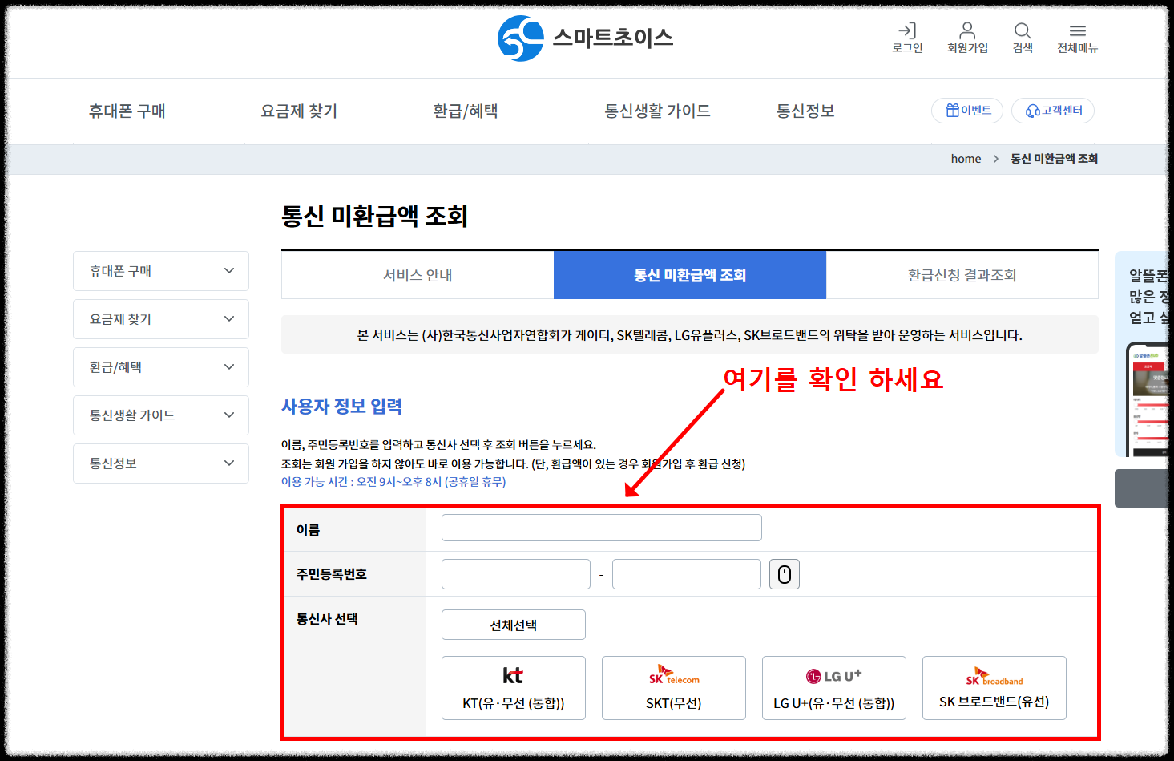The width and height of the screenshot is (1174, 761).
Task: Click the 전체선택 button
Action: [514, 625]
